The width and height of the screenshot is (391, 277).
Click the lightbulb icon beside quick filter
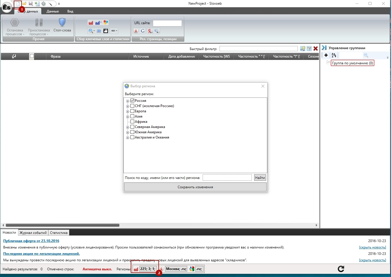click(x=303, y=49)
